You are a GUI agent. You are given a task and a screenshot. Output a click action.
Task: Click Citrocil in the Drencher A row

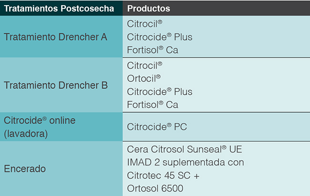145,24
